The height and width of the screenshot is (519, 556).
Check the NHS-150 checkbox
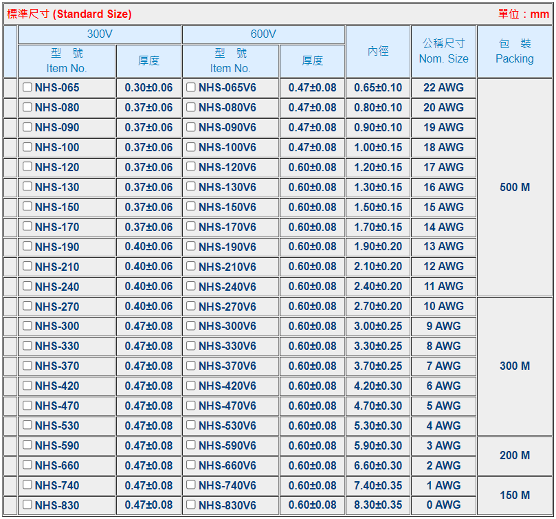tap(27, 207)
